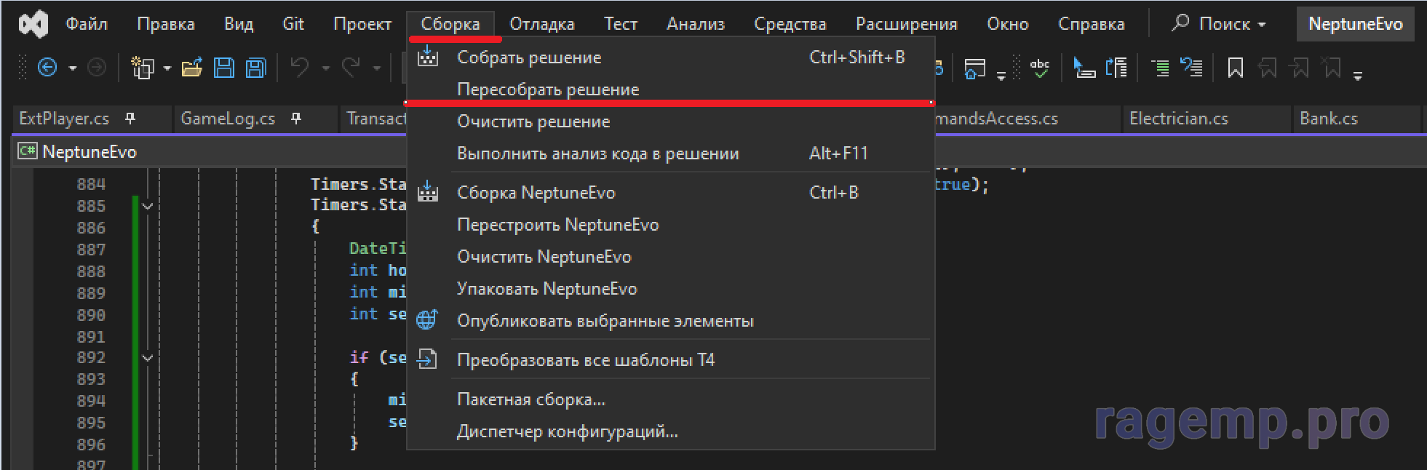The width and height of the screenshot is (1427, 470).
Task: Click Диспетчер конфигураций menu entry
Action: tap(567, 431)
